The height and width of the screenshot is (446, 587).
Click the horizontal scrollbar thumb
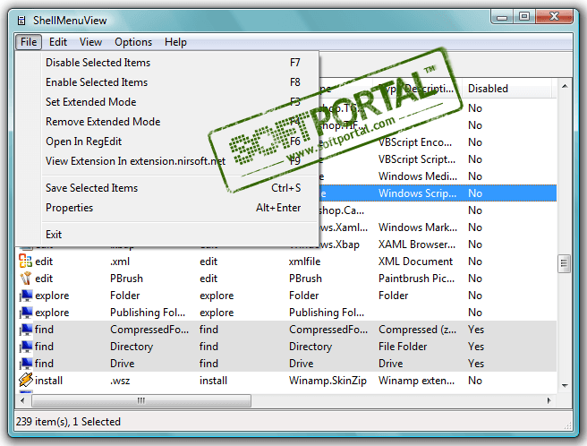coord(141,400)
